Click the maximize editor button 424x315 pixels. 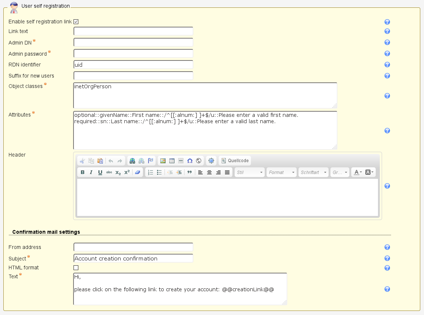(x=211, y=161)
